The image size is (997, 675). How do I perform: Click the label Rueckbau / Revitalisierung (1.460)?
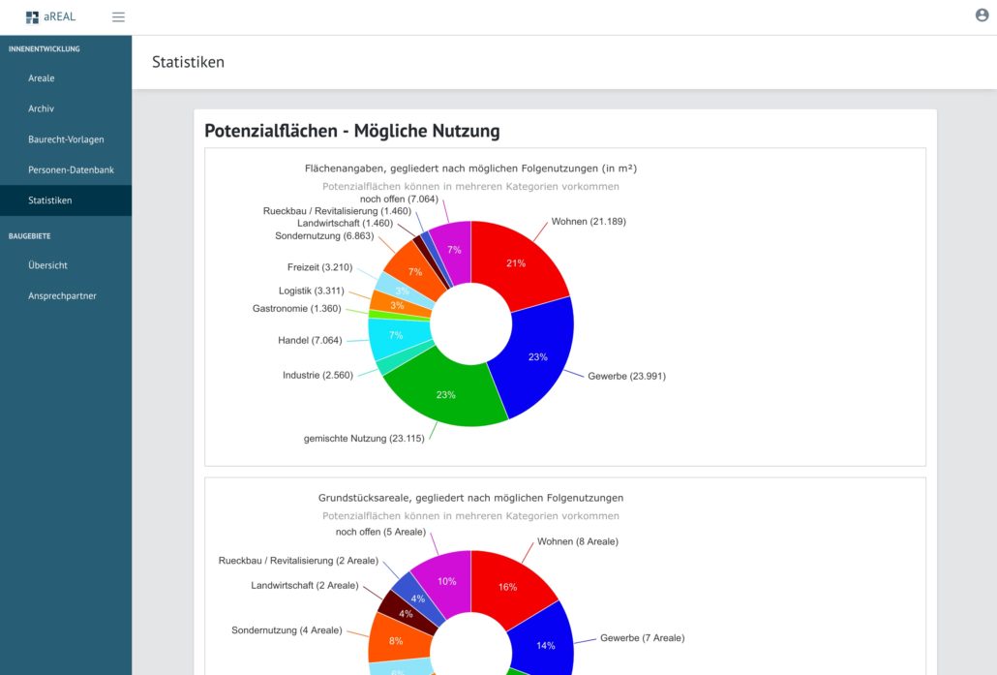point(337,211)
